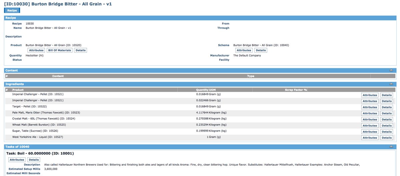Click the 4.117644 Kilogram quantity value
Screen dimensions: 400x176
tap(211, 113)
